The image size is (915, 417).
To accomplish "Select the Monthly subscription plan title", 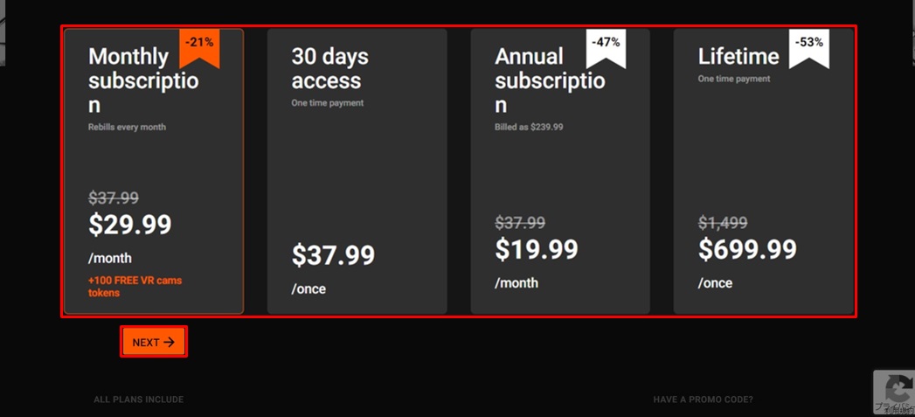I will 142,80.
